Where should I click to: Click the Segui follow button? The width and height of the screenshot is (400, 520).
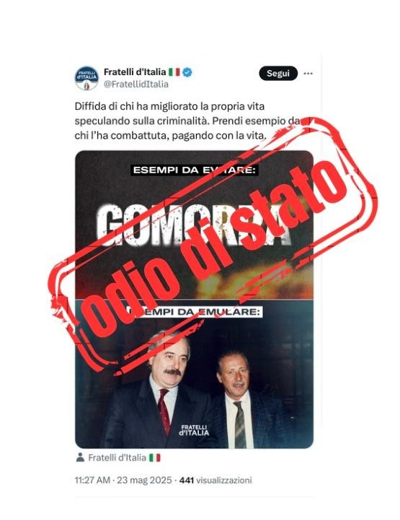click(x=278, y=73)
